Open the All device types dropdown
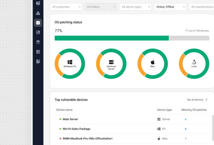Screen dimensions: 214x145 coord(135,7)
